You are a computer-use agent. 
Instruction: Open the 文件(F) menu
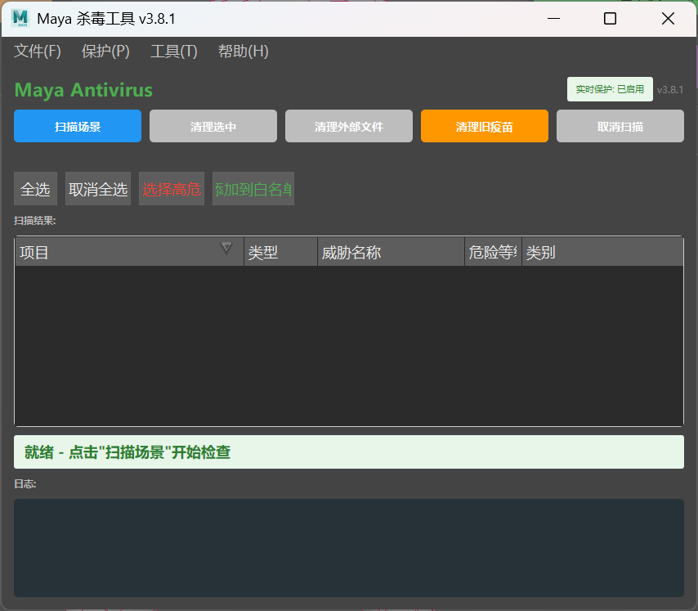click(x=37, y=51)
